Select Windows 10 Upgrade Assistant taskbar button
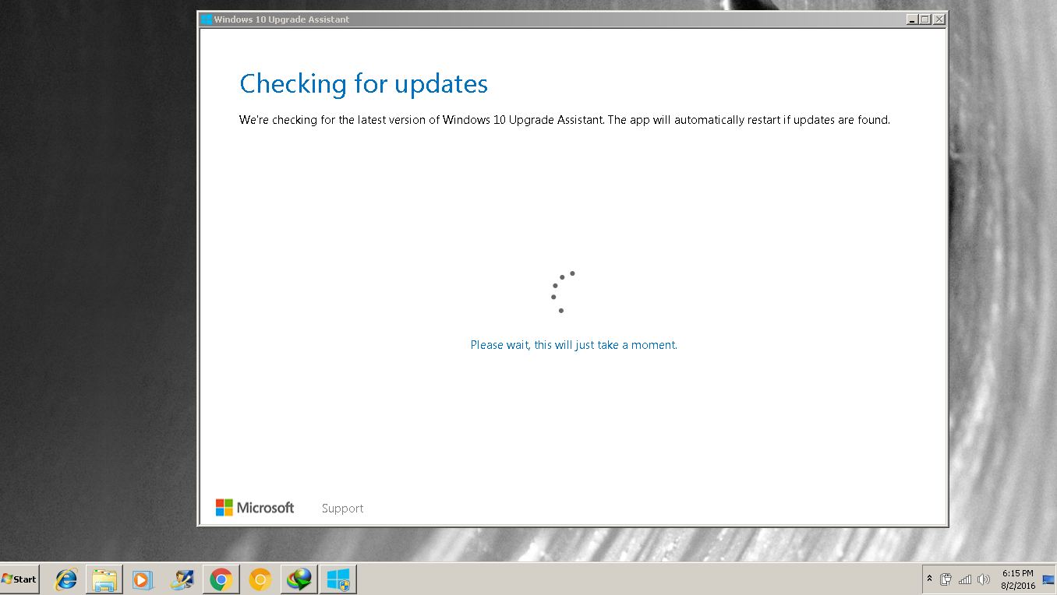This screenshot has height=595, width=1057. [338, 579]
